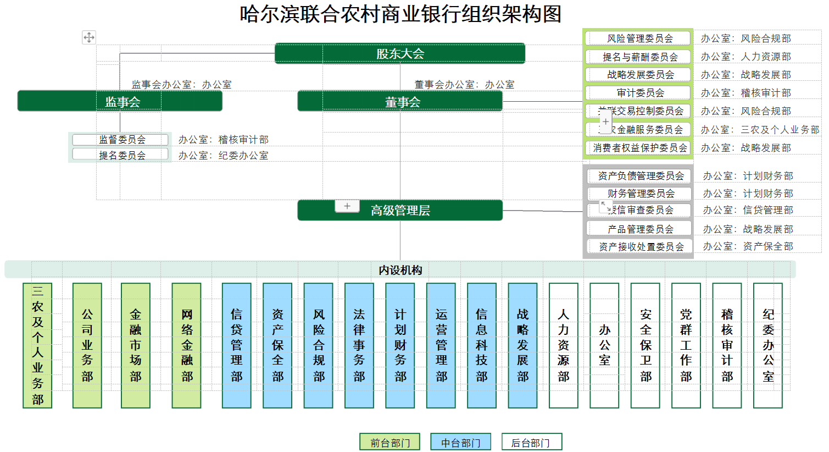Click text 办公室：纪委办公室
The image size is (829, 452).
(224, 156)
